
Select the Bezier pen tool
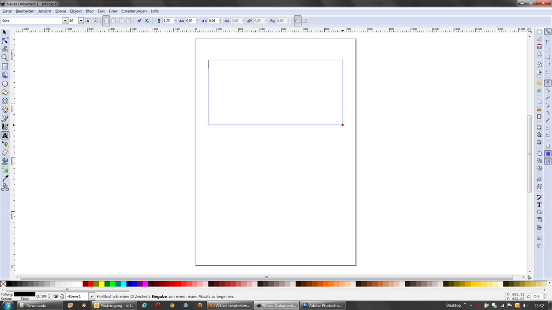(5, 118)
